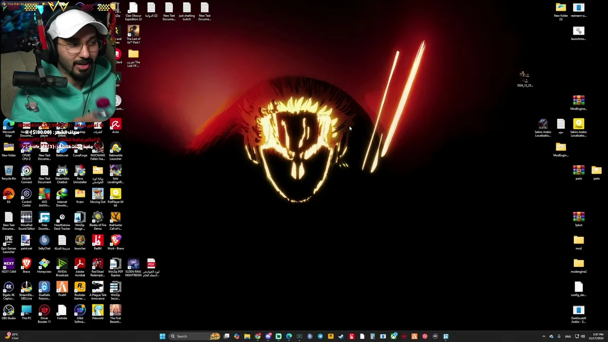Open Adobe Acrobat desktop icon
The image size is (608, 342).
pyautogui.click(x=80, y=267)
